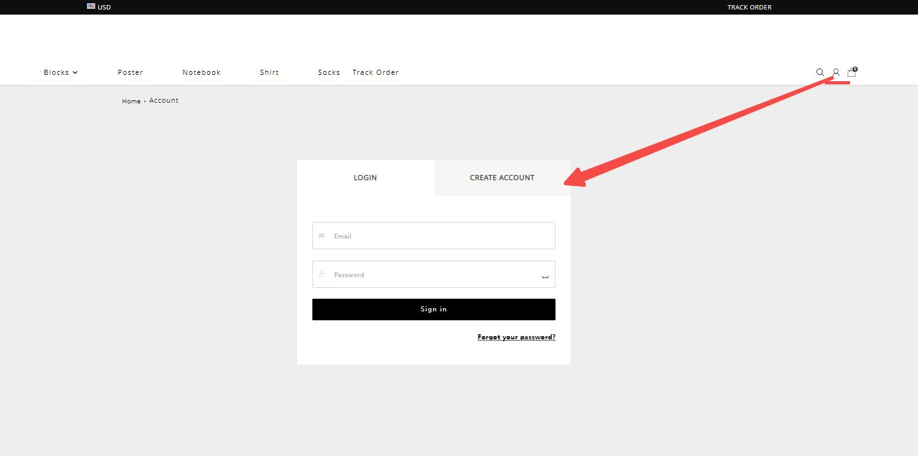Viewport: 918px width, 456px height.
Task: Go to Home breadcrumb link
Action: click(131, 101)
